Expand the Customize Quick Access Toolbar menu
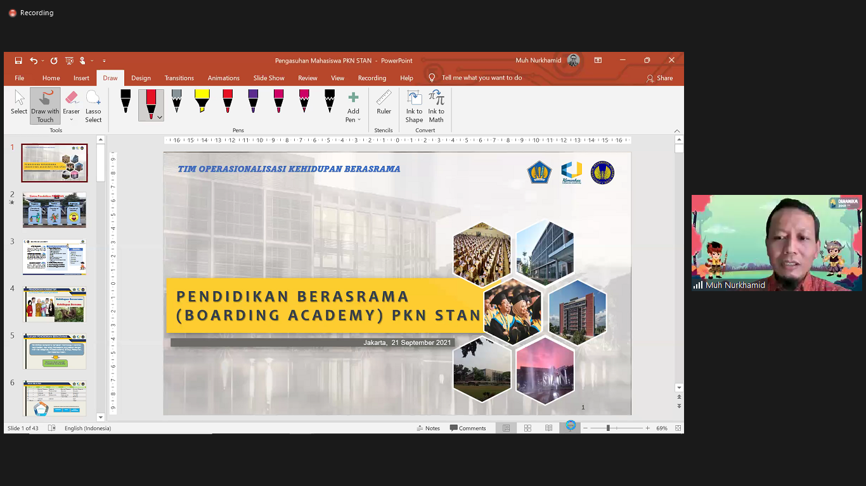866x486 pixels. (105, 60)
